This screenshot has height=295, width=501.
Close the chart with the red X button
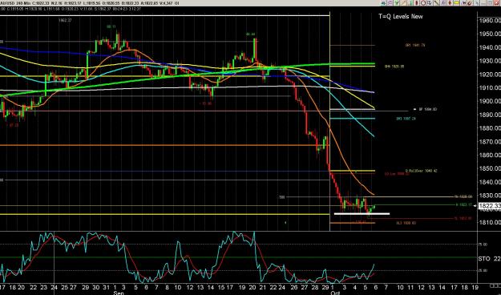coord(496,3)
